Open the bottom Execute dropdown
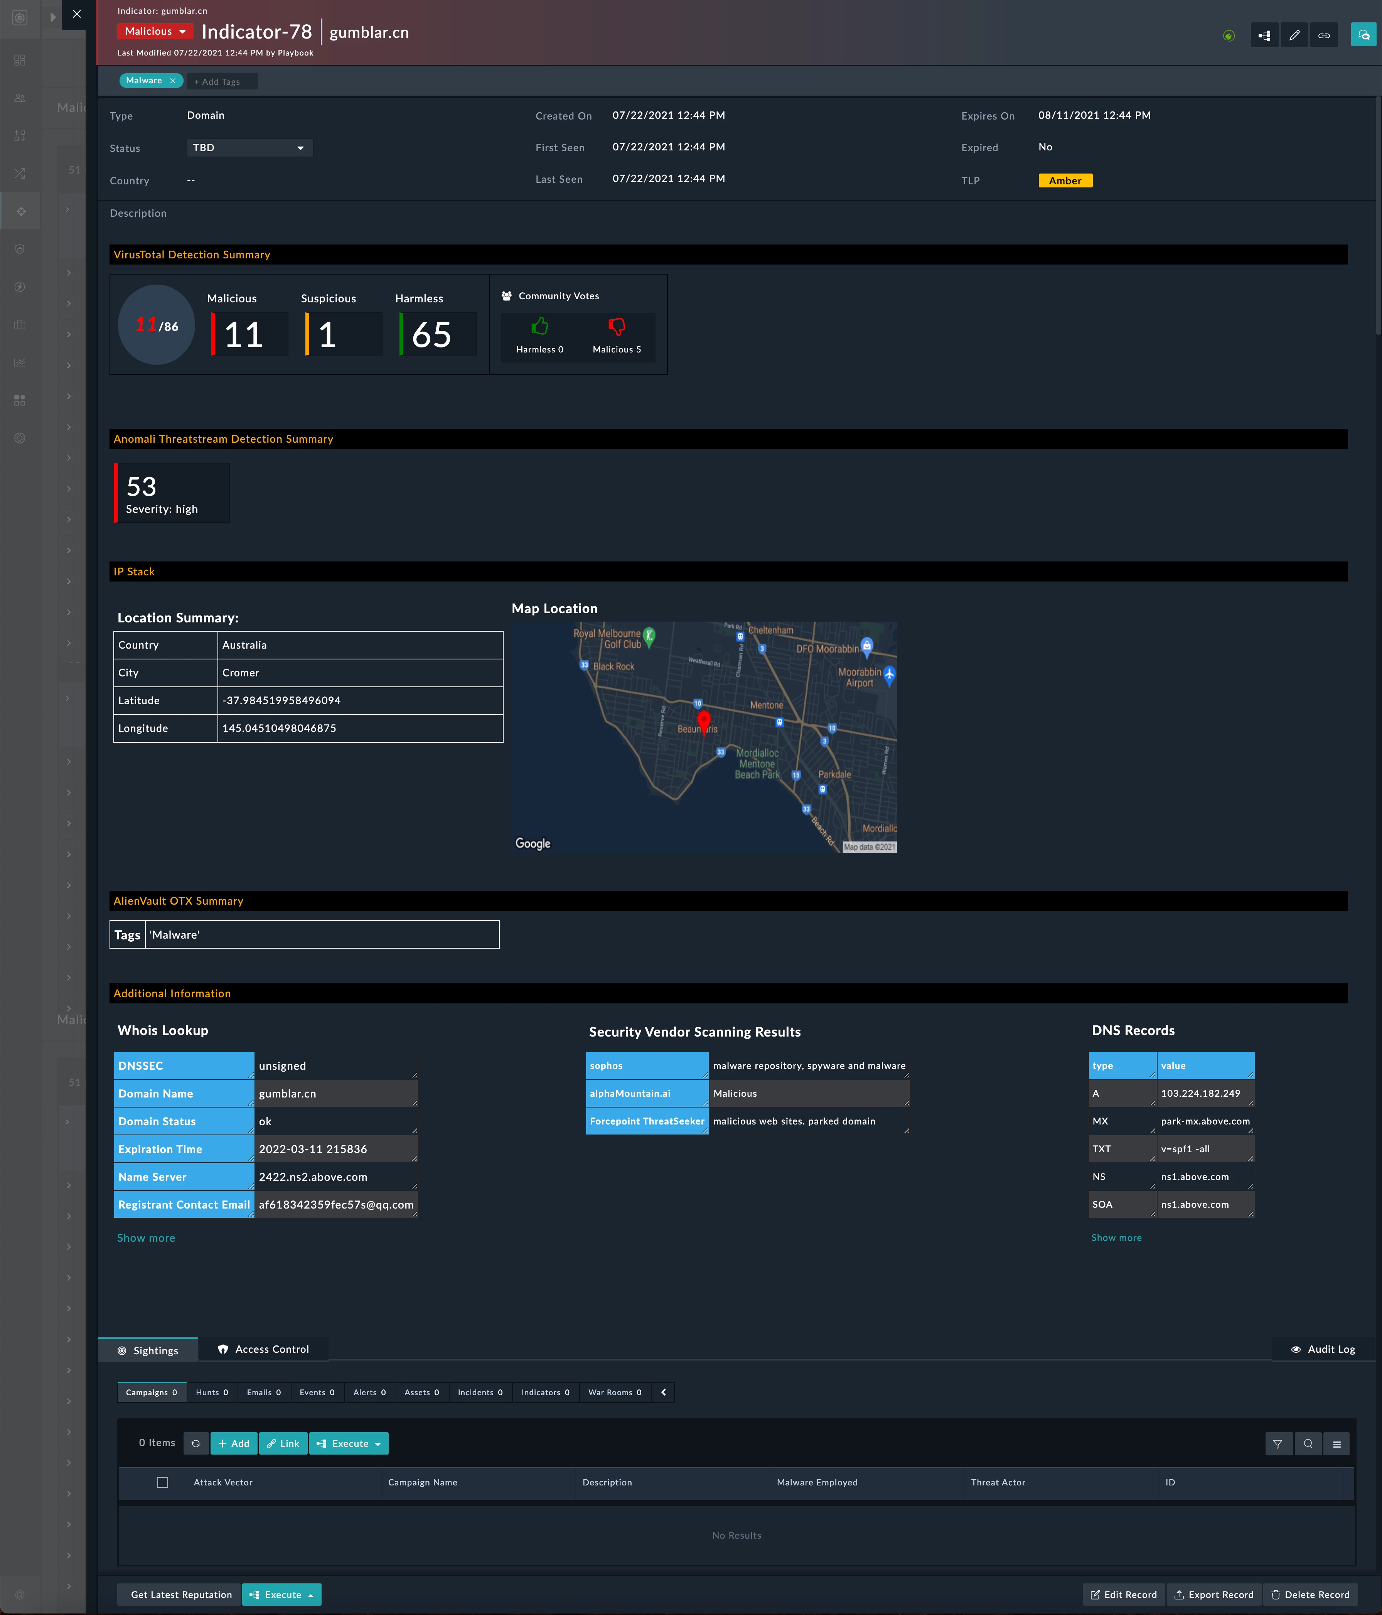Image resolution: width=1382 pixels, height=1615 pixels. tap(281, 1595)
